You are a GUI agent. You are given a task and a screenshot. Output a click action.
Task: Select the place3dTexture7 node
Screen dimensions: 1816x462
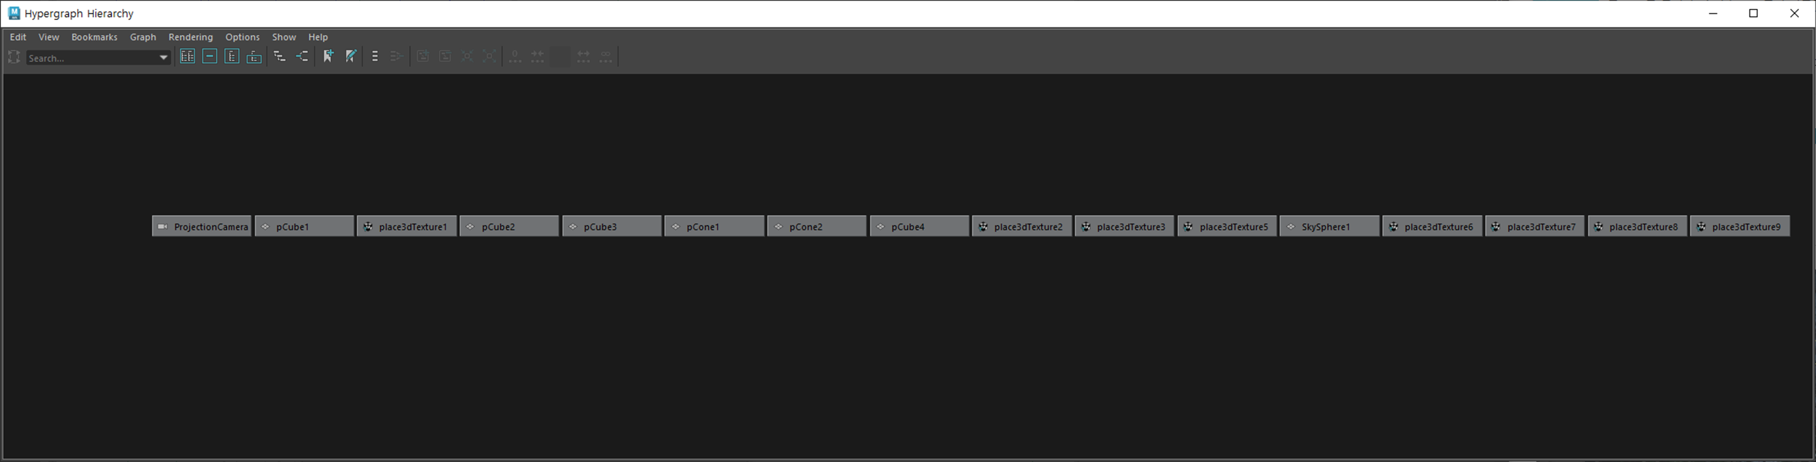coord(1535,226)
